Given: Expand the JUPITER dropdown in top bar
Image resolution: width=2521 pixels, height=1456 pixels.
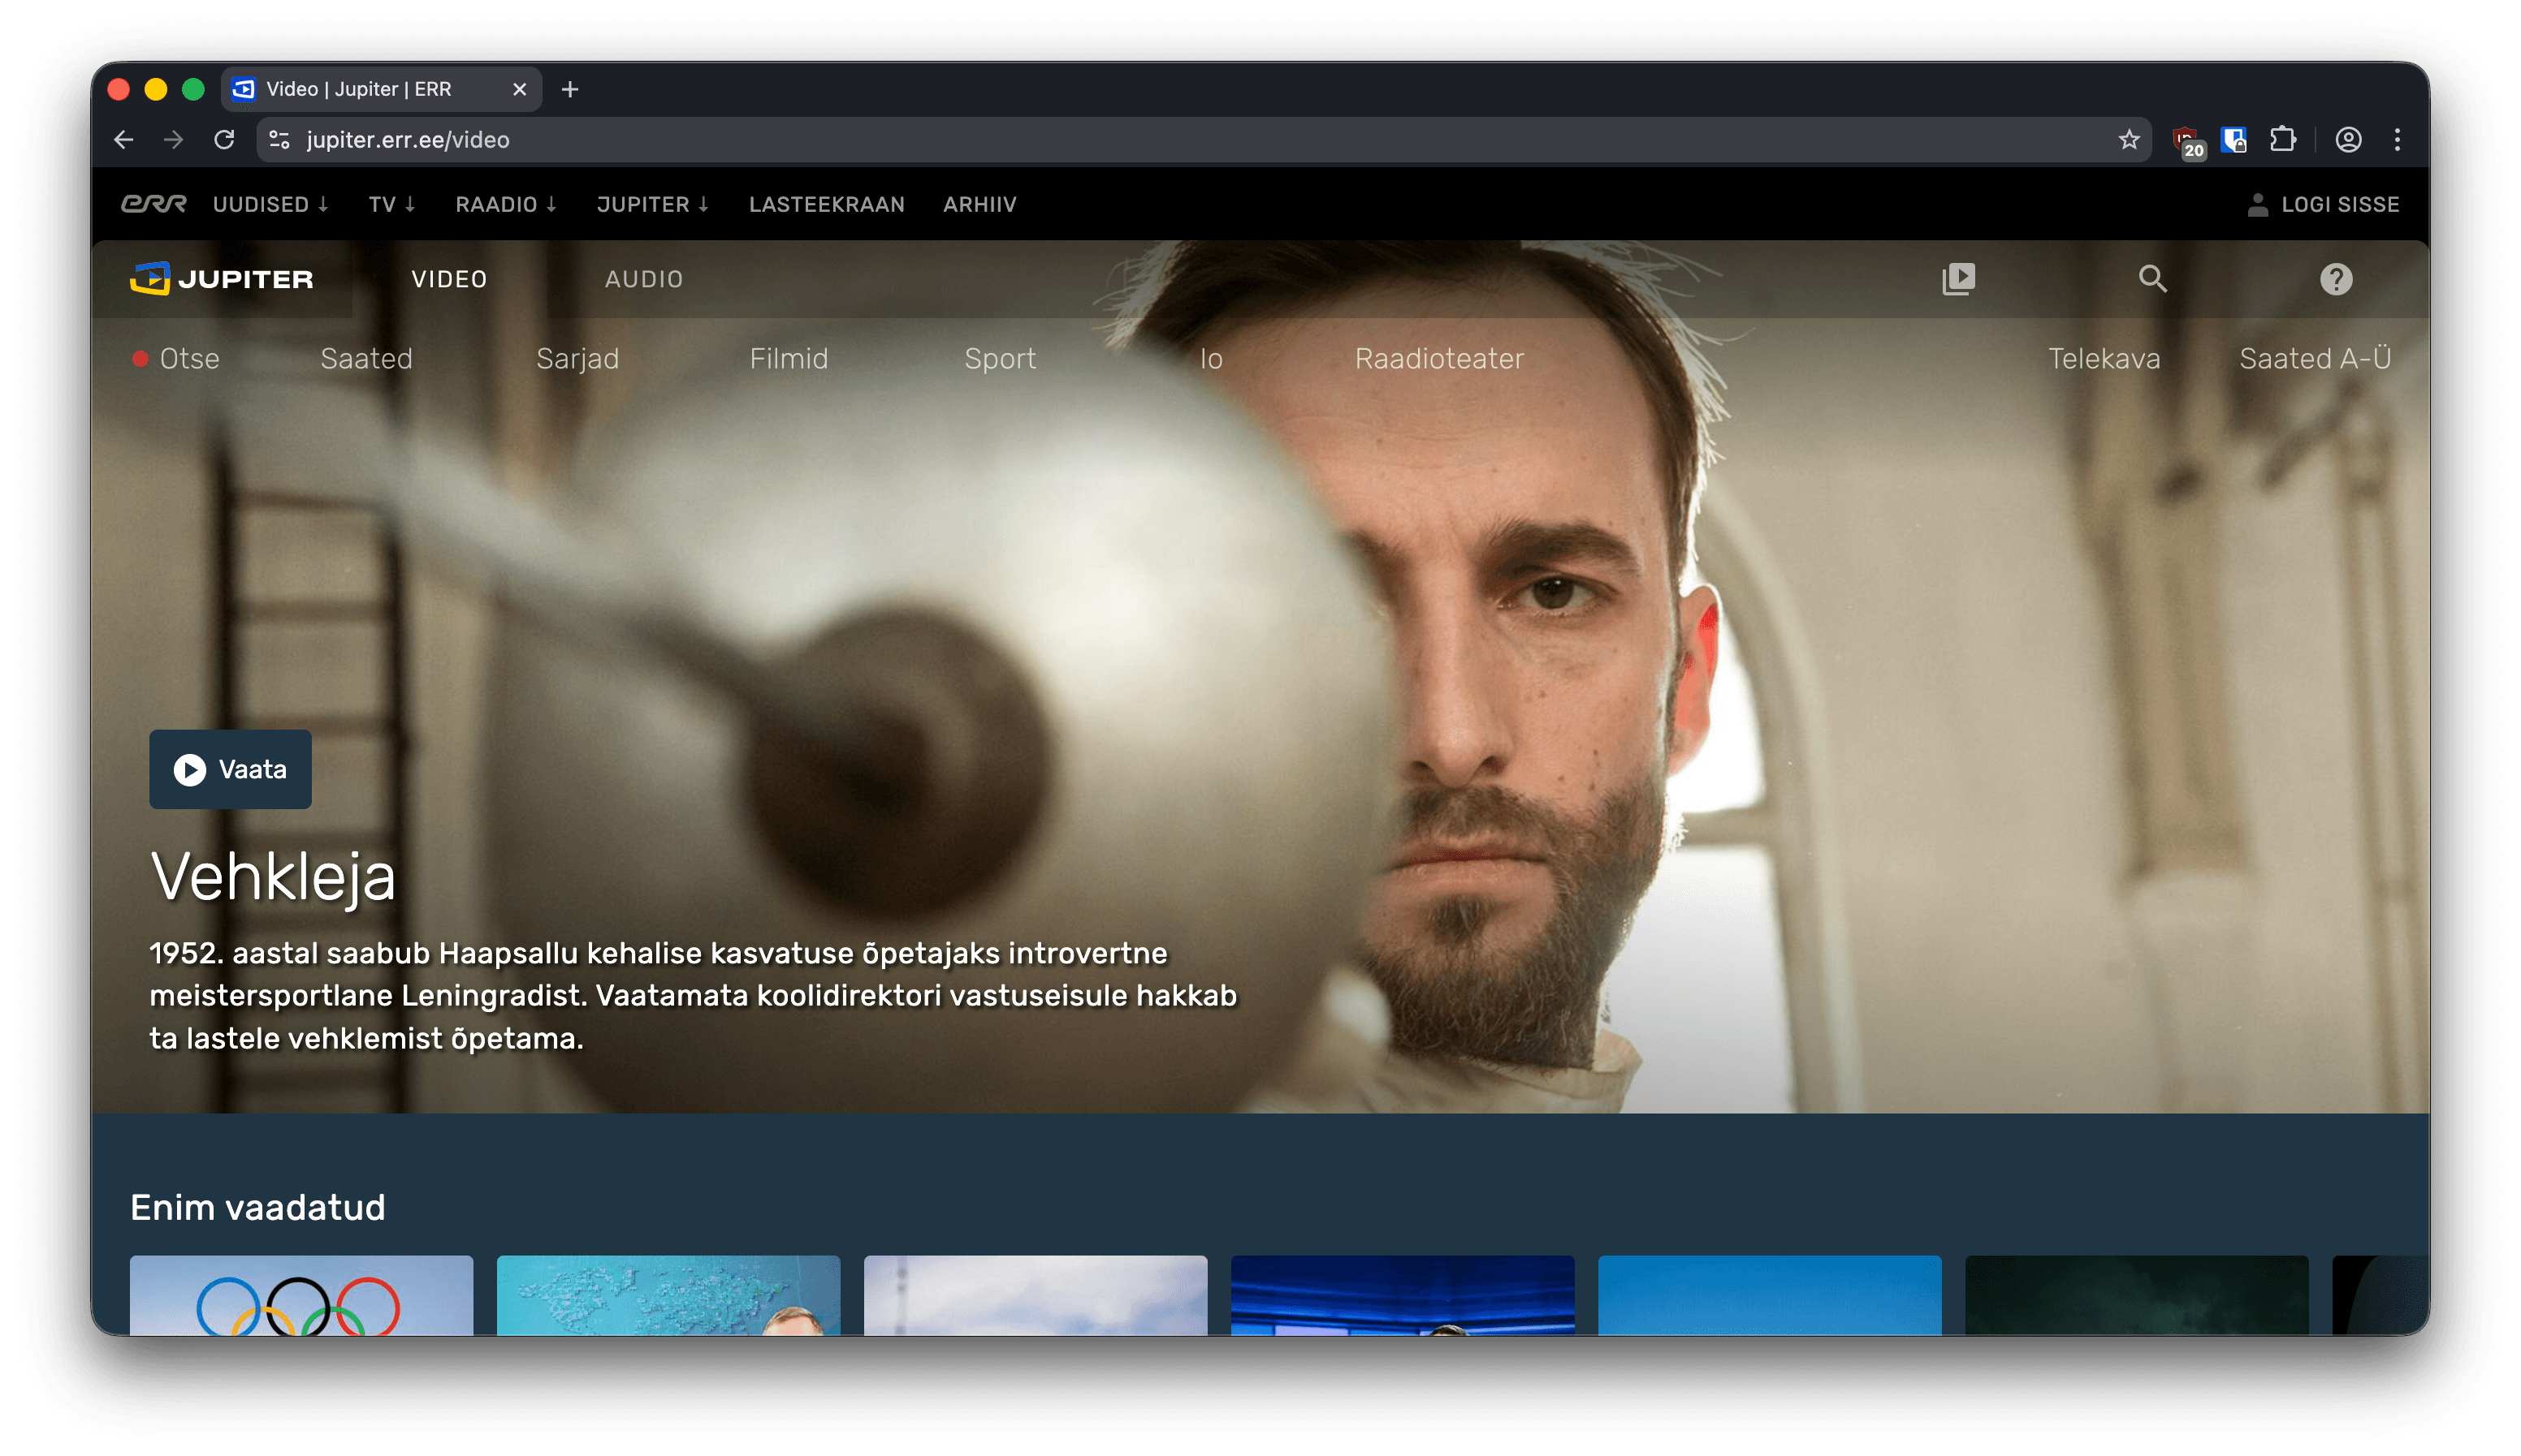Looking at the screenshot, I should pyautogui.click(x=652, y=204).
